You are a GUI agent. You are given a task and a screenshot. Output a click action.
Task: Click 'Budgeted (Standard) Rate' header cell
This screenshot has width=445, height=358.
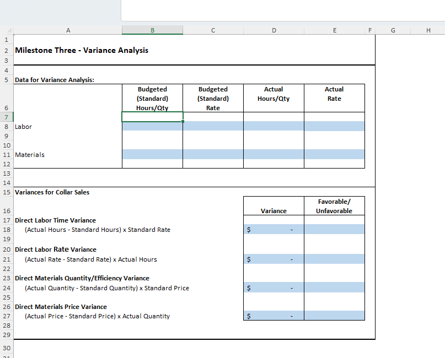coord(213,98)
